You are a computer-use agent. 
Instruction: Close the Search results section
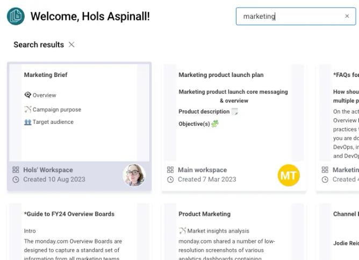(71, 45)
